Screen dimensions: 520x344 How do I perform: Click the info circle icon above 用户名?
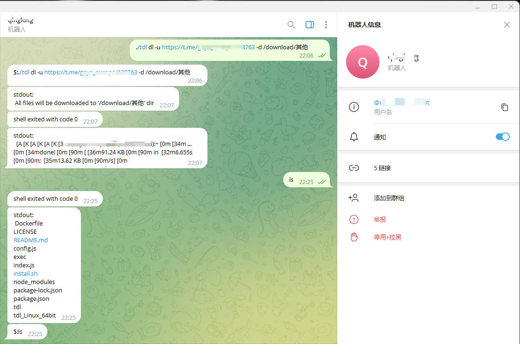pos(354,107)
